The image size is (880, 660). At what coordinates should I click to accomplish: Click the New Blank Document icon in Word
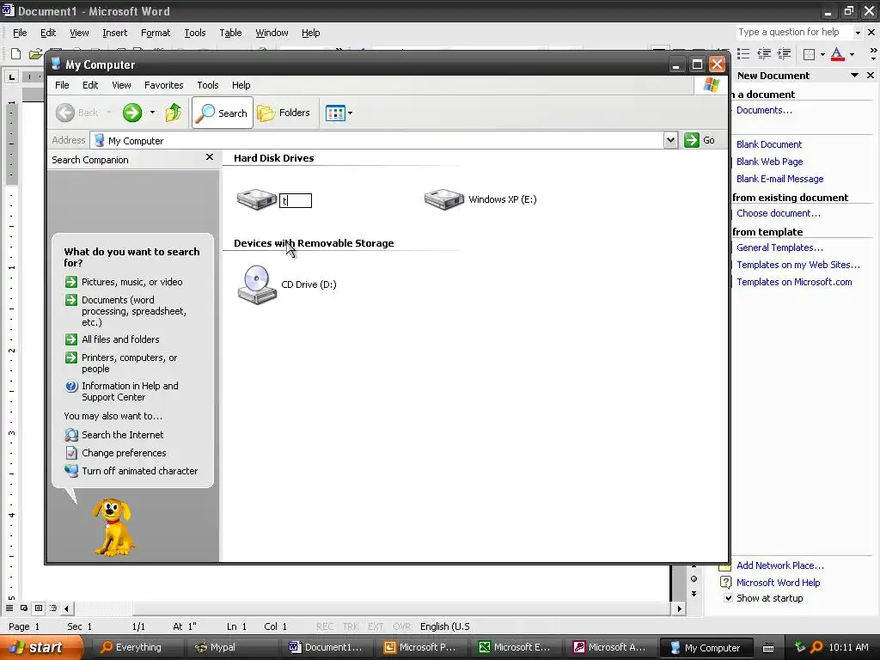tap(15, 54)
